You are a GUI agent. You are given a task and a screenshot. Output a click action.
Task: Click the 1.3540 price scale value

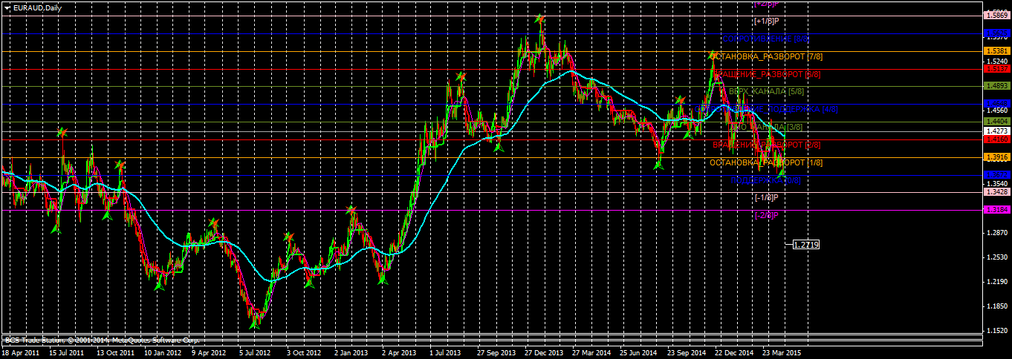coord(996,184)
